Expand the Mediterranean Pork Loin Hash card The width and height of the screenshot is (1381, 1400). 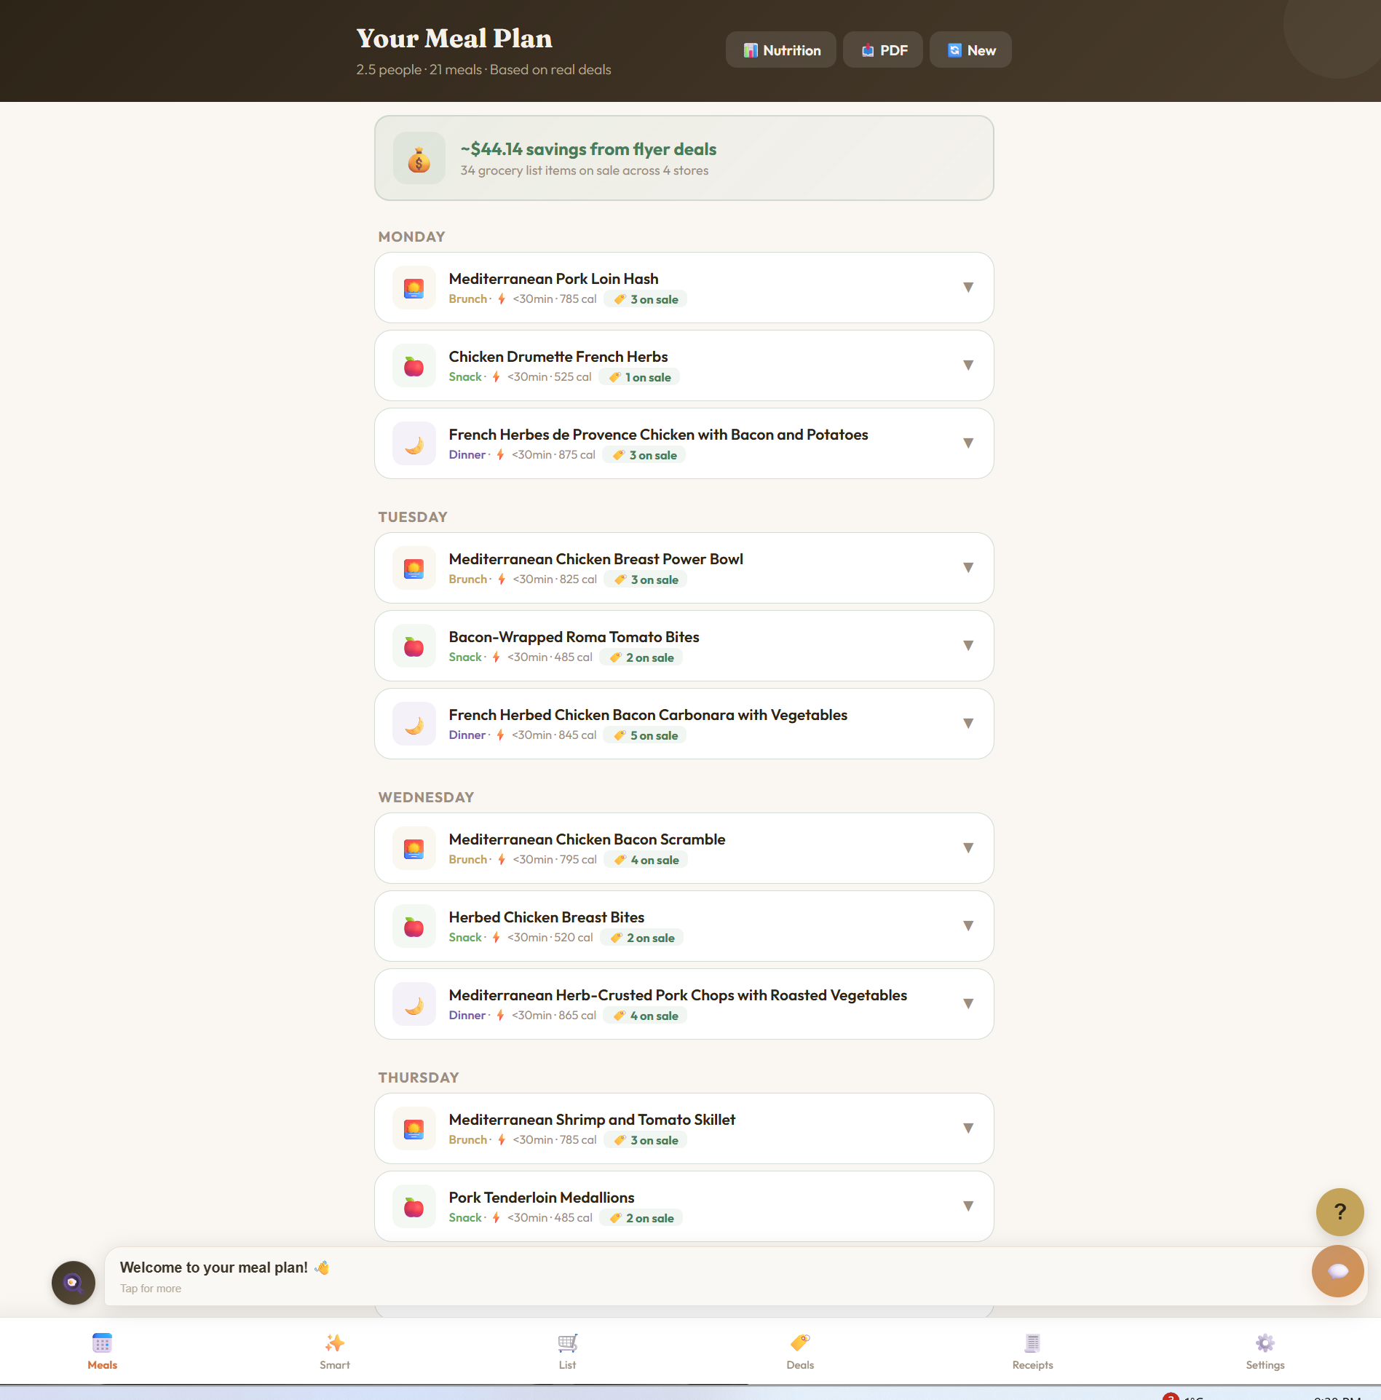pos(968,287)
